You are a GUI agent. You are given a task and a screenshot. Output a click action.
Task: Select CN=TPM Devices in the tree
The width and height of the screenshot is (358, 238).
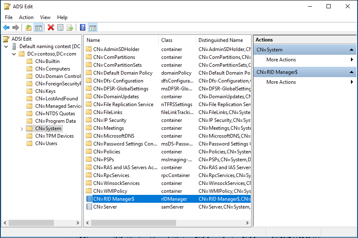54,136
